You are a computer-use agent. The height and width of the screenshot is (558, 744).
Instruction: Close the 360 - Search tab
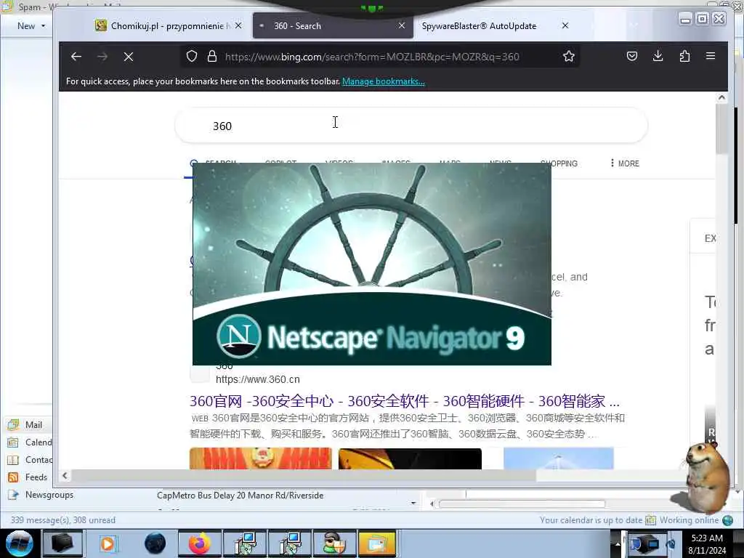pyautogui.click(x=402, y=25)
